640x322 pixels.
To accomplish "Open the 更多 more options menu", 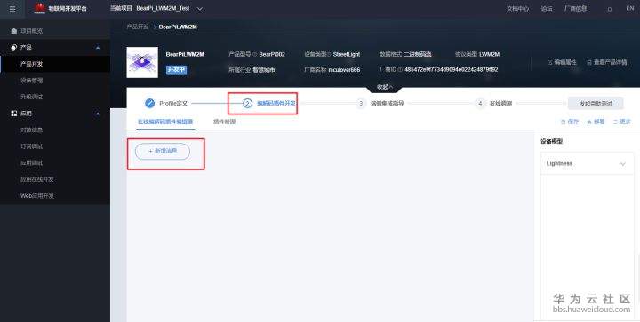I will point(622,122).
